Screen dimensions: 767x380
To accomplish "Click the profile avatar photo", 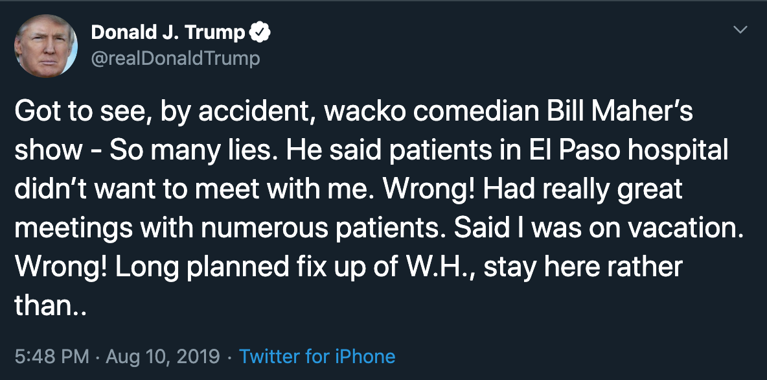I will coord(45,46).
